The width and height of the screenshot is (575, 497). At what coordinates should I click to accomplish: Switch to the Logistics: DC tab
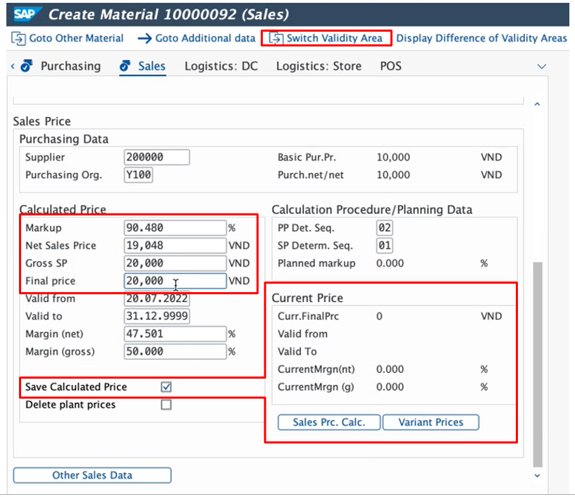pos(221,66)
